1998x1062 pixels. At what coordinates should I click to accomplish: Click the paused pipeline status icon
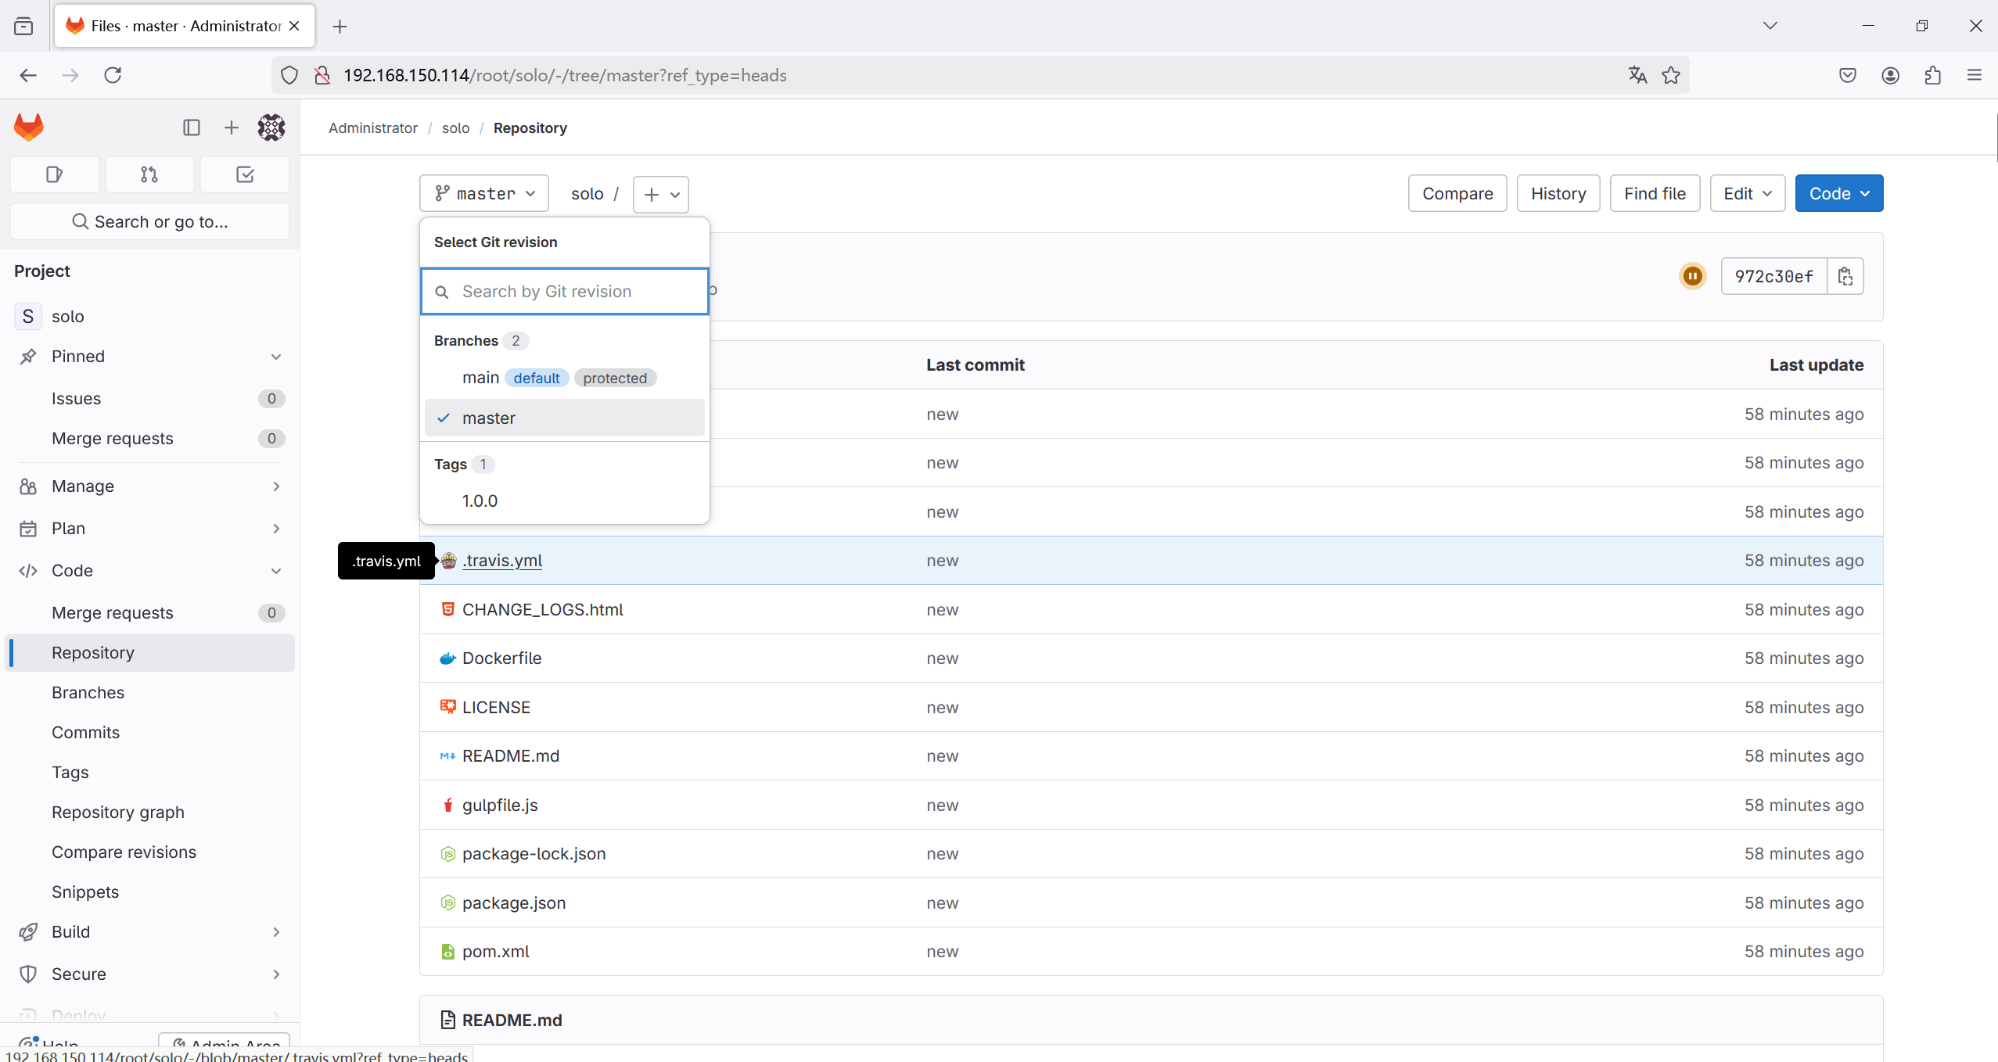(1693, 276)
